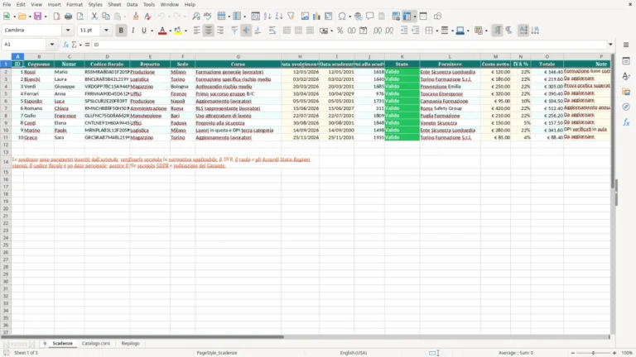Click the Sort Ascending icon
Screen dimensions: 636x357
click(267, 17)
